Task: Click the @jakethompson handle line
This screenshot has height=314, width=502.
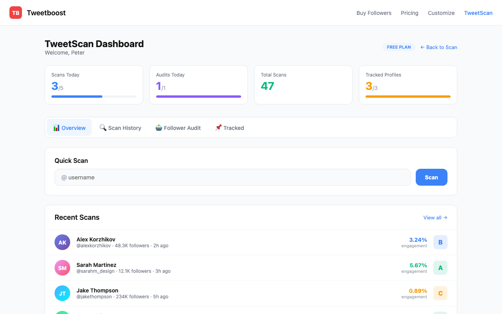Action: click(x=122, y=297)
